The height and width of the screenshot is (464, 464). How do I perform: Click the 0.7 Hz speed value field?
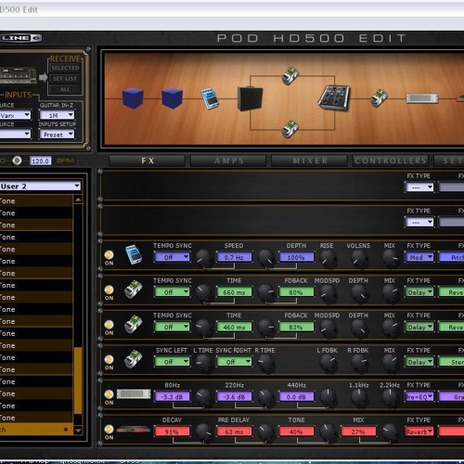[234, 257]
